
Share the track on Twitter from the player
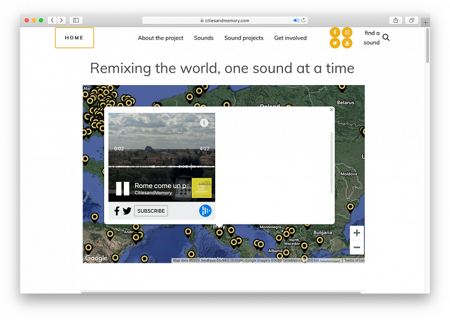point(127,211)
